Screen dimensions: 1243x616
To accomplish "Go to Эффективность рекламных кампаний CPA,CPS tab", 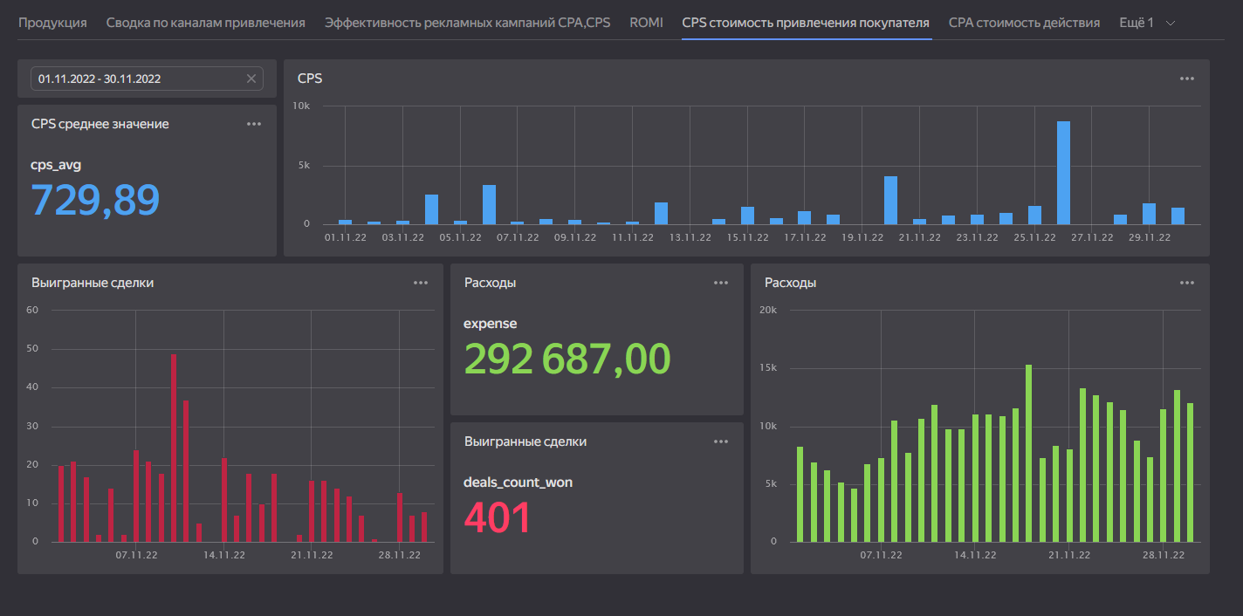I will pos(467,23).
